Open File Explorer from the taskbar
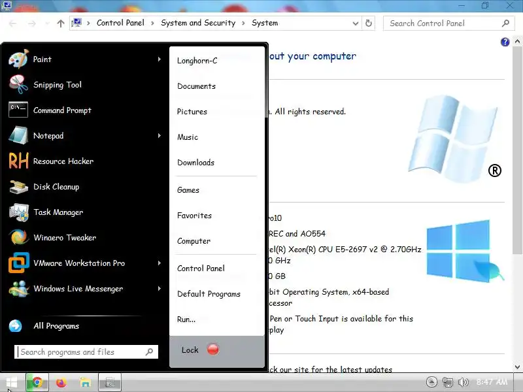Screen dimensions: 523x392 click(85, 382)
